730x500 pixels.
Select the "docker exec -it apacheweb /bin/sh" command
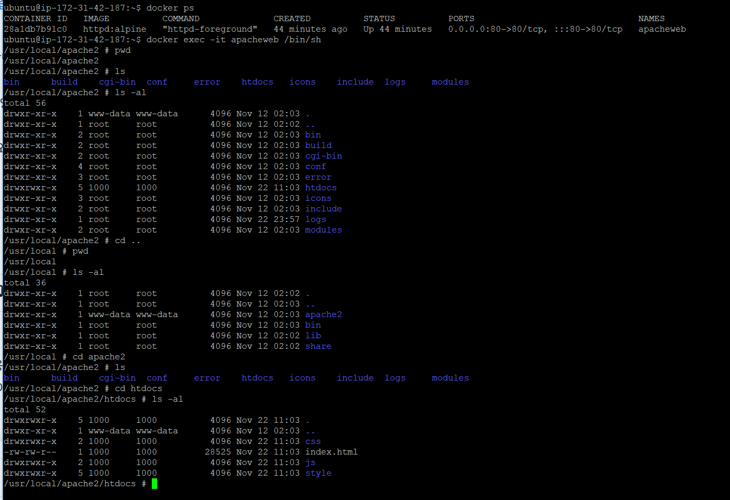(x=234, y=40)
